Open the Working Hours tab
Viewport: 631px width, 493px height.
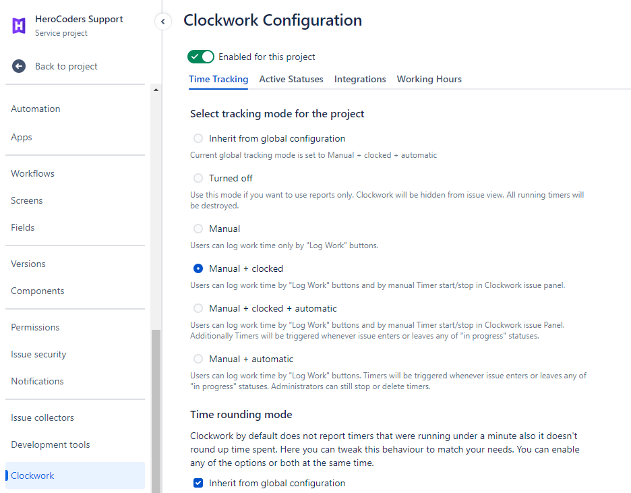[x=429, y=80]
